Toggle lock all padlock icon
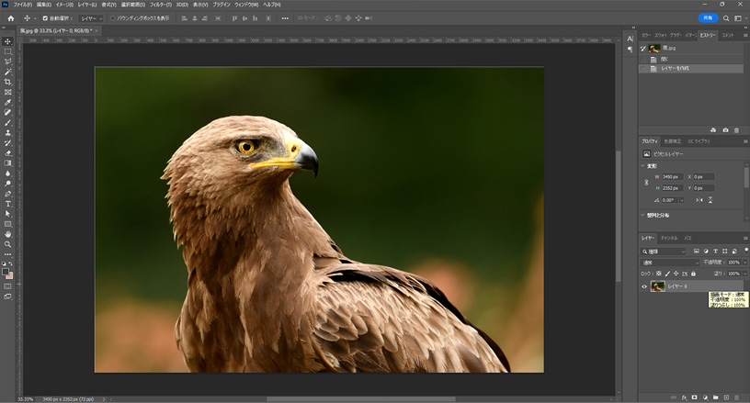This screenshot has height=403, width=750. pos(694,274)
